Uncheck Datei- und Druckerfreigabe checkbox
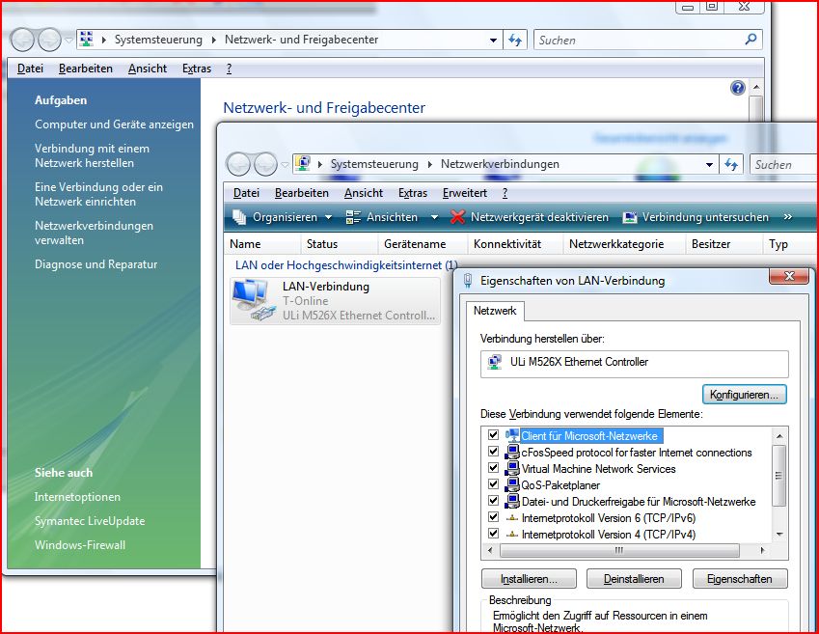This screenshot has width=819, height=634. click(x=493, y=501)
